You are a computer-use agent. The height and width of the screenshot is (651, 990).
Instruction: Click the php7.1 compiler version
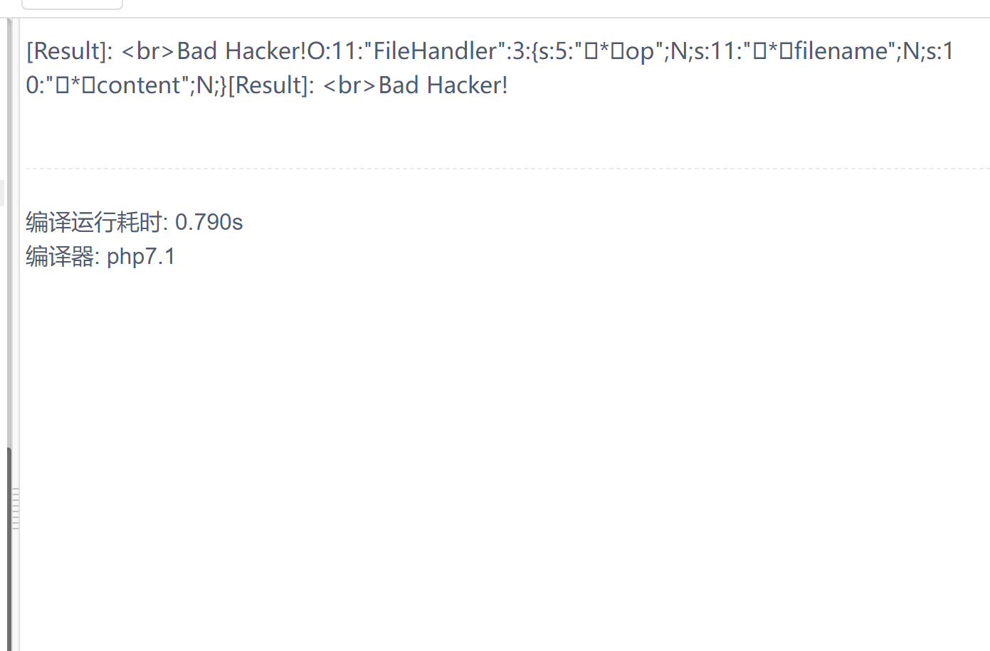click(141, 256)
